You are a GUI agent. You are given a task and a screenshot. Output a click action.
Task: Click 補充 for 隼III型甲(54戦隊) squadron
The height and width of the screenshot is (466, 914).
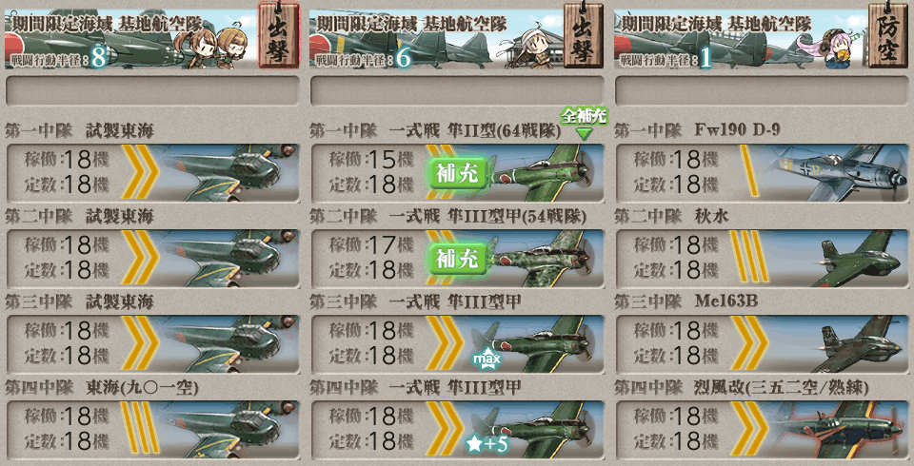pyautogui.click(x=458, y=259)
